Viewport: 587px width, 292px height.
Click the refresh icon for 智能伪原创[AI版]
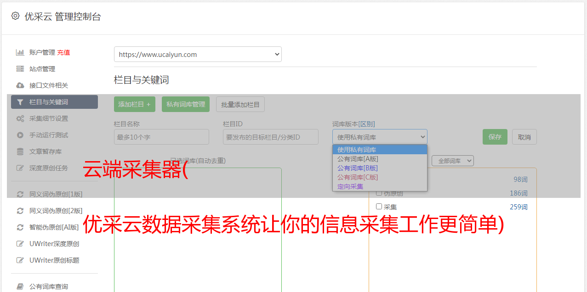[x=20, y=227]
